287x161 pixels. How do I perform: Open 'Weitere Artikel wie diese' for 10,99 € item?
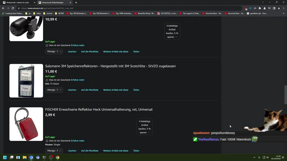(116, 51)
